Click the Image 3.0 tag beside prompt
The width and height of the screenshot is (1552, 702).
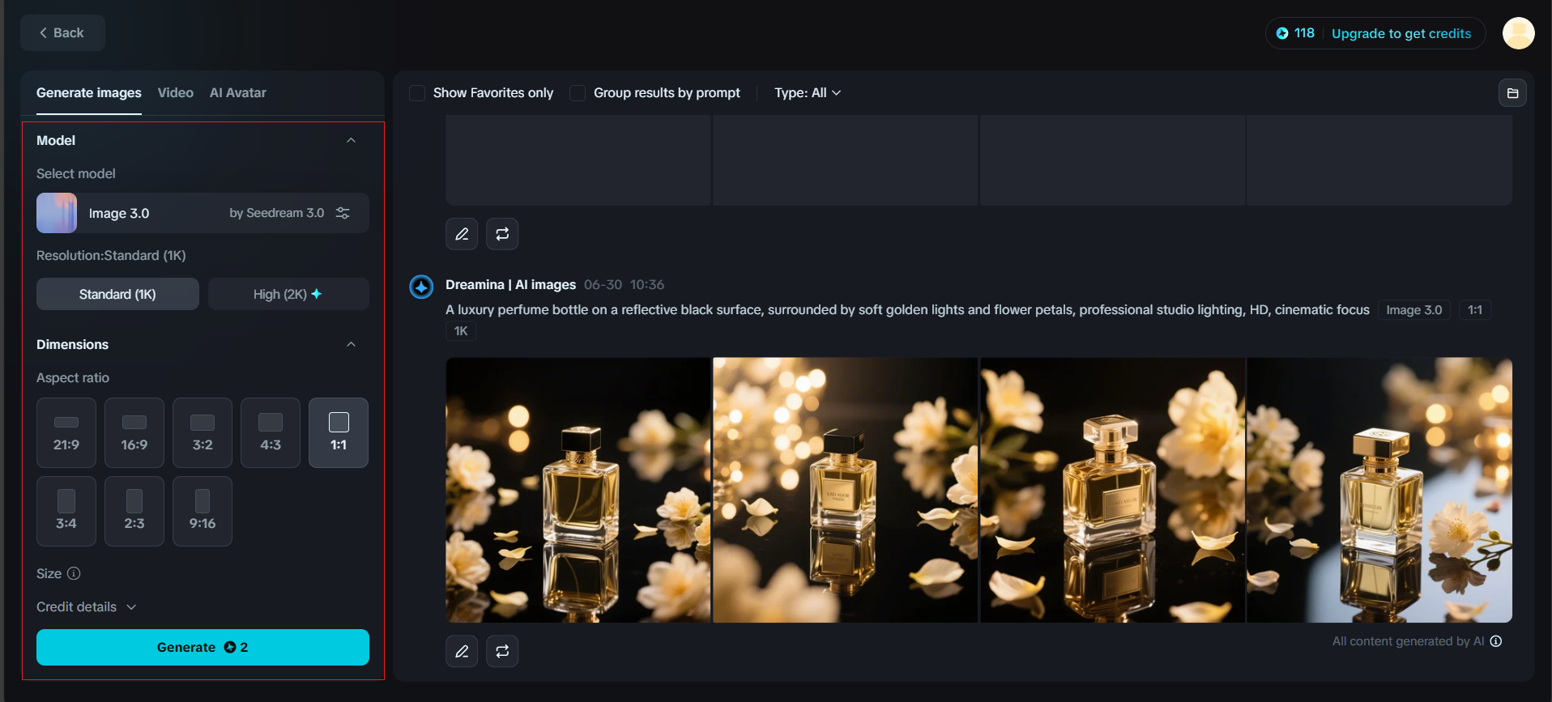point(1414,310)
